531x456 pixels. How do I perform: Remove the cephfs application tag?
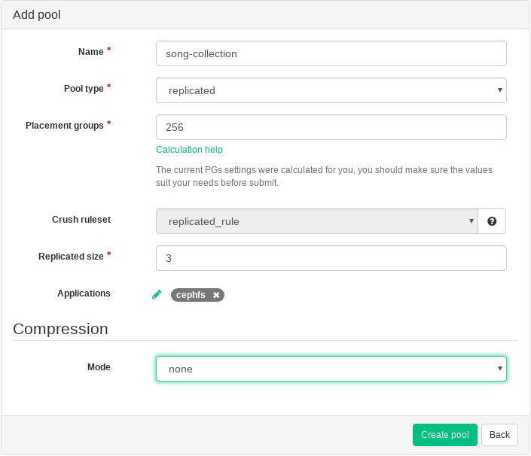tap(216, 295)
